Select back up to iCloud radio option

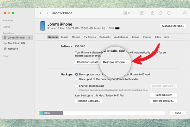coord(76,74)
